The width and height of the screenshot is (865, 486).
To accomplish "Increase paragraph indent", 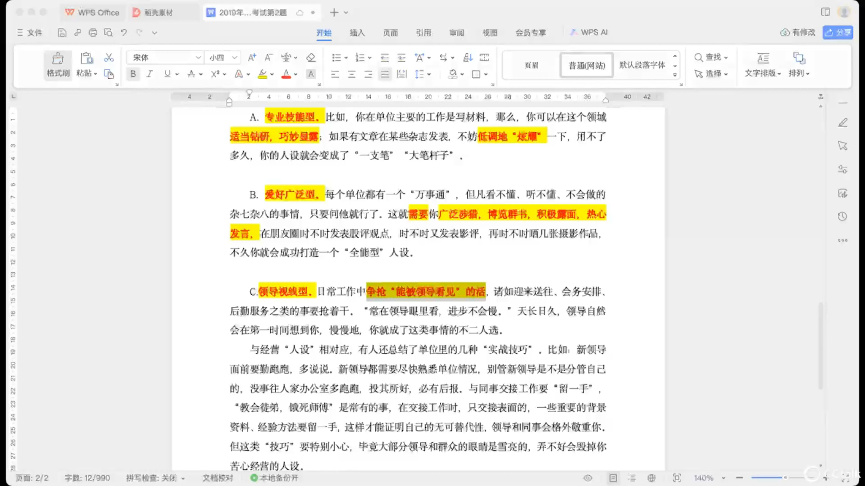I will [x=401, y=58].
